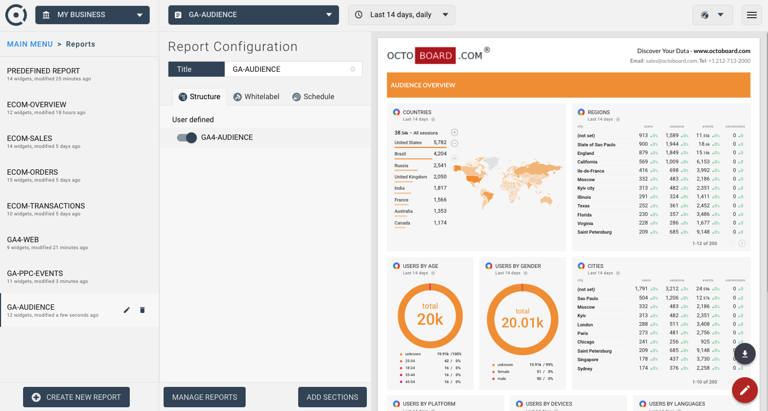Select the ECOM-OVERVIEW report
Screen dimensions: 768x411
(79, 108)
